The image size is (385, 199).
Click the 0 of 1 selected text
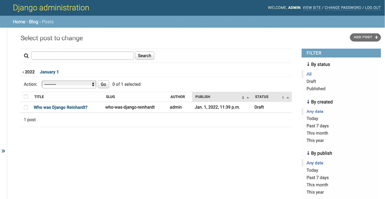[x=126, y=84]
